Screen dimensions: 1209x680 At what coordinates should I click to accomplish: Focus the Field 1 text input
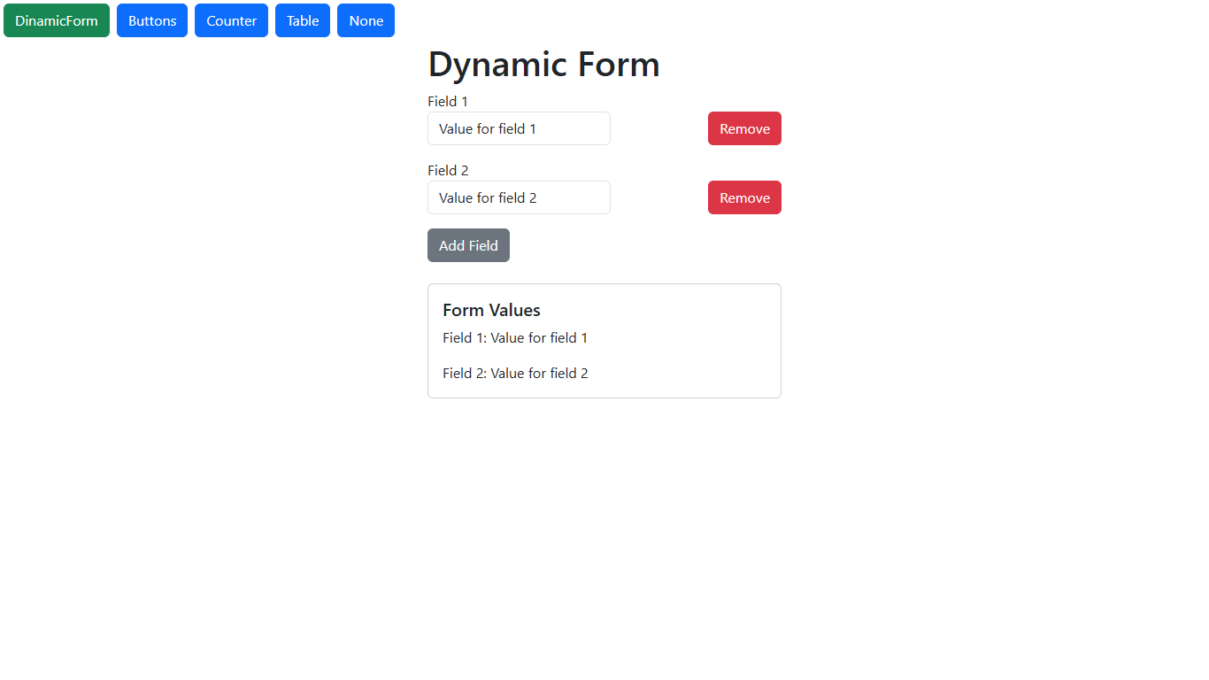519,128
